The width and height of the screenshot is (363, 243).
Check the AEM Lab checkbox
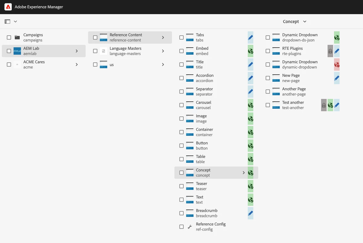pos(9,51)
